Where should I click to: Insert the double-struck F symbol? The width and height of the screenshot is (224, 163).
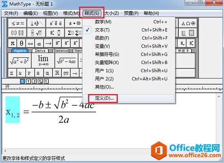coord(30,73)
